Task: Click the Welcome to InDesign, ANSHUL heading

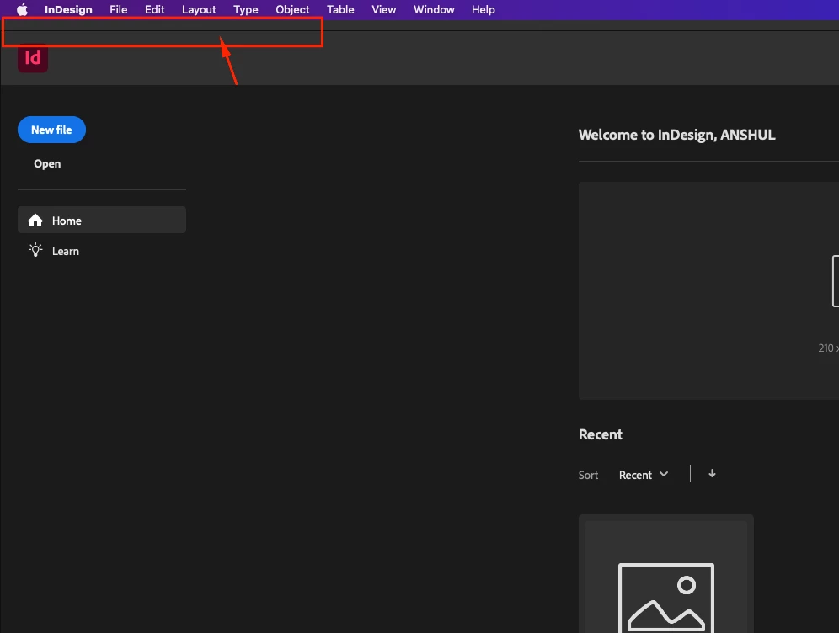Action: tap(676, 135)
